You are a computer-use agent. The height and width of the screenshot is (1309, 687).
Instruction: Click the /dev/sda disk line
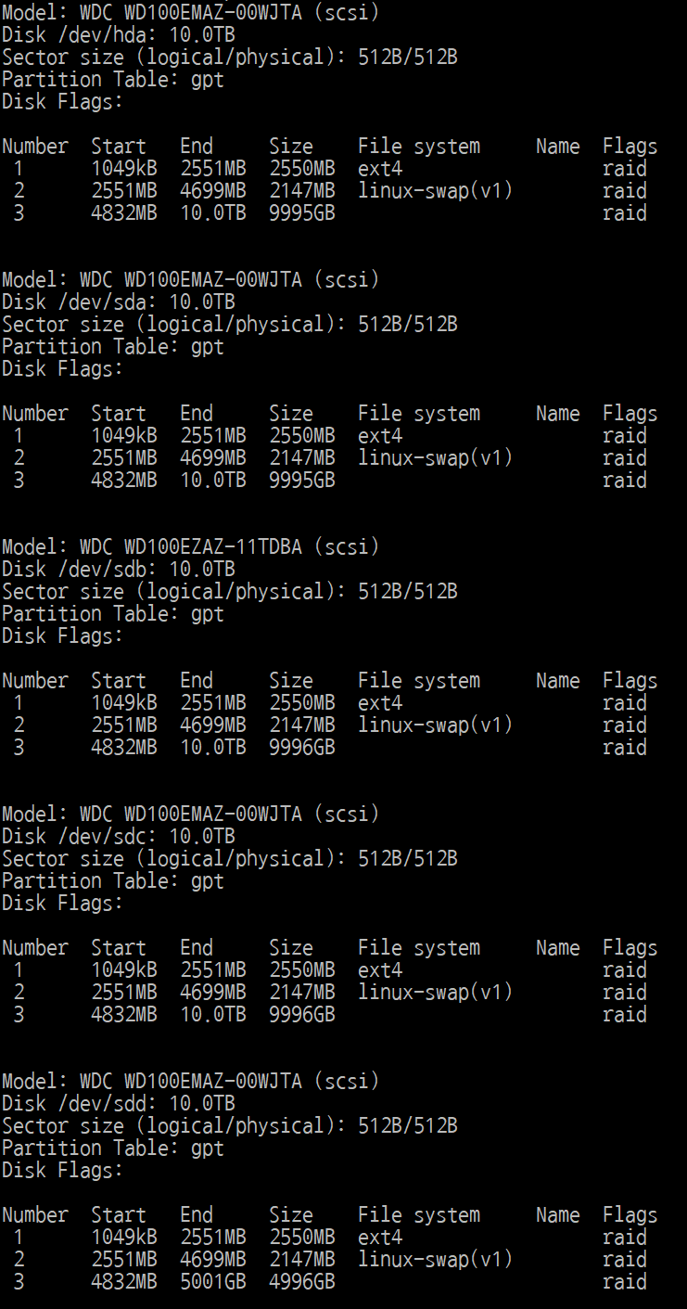(x=118, y=302)
